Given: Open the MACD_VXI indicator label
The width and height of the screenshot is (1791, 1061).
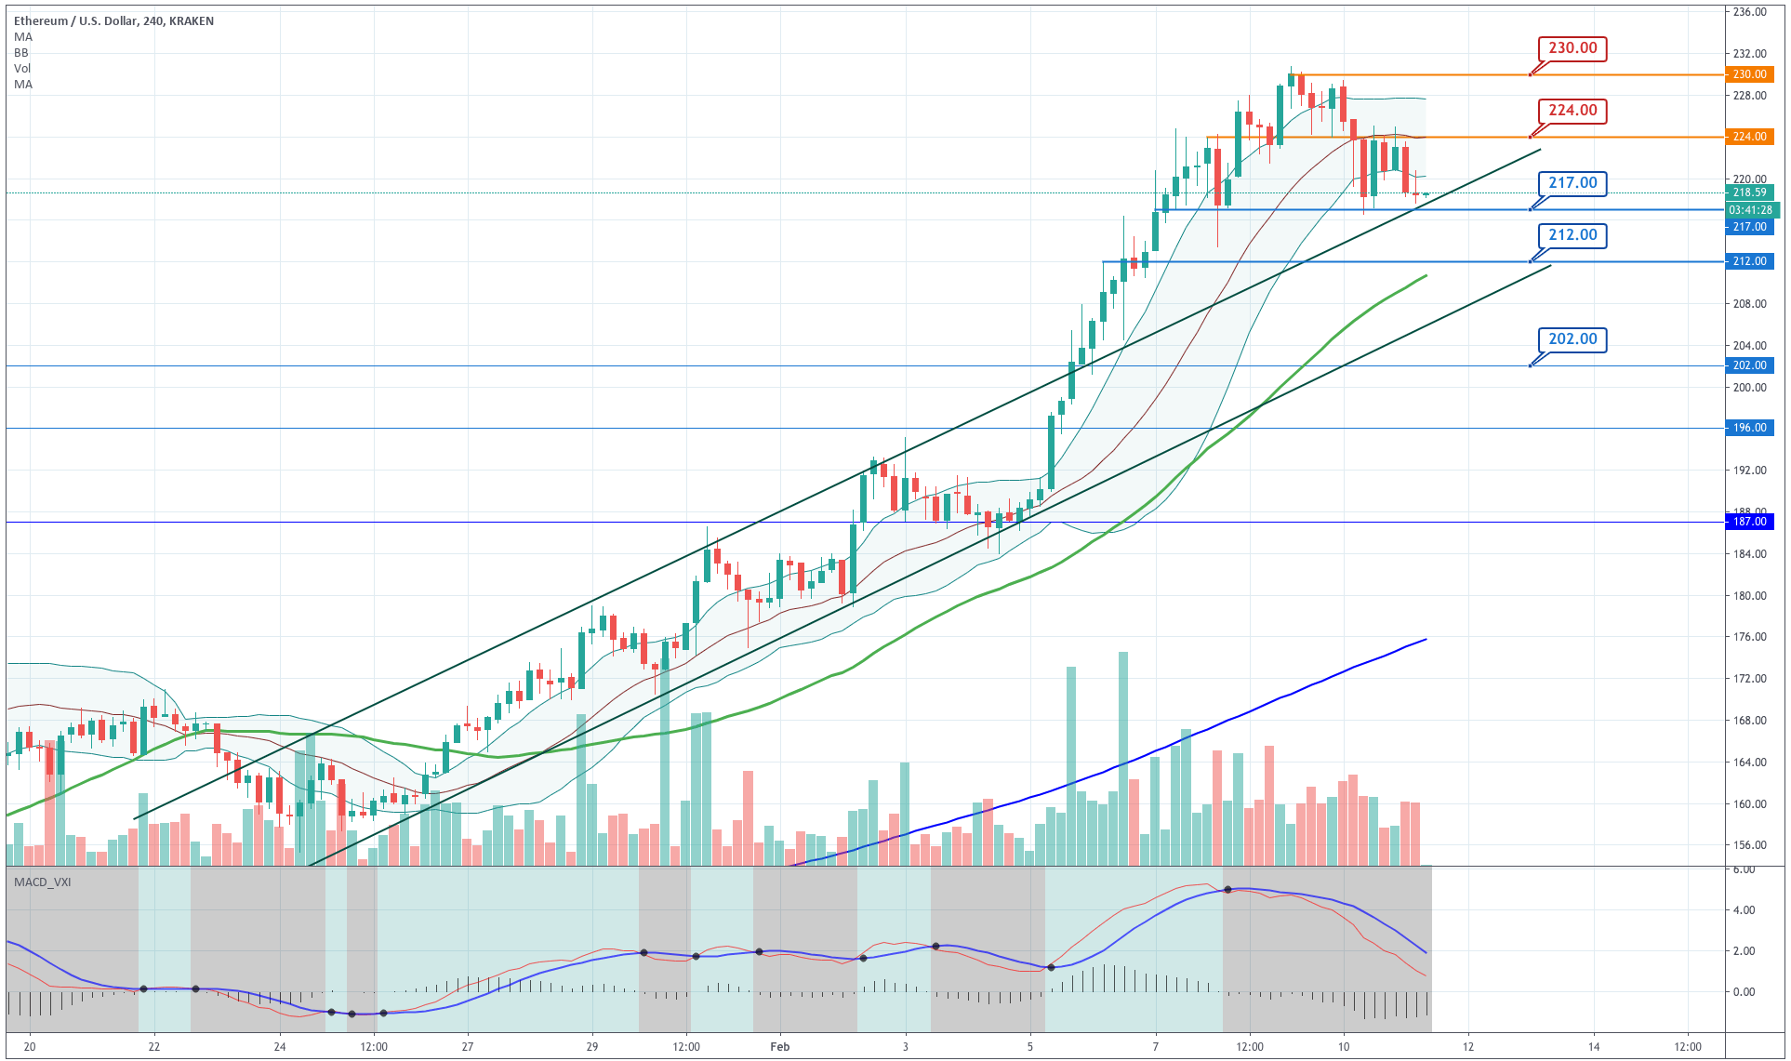Looking at the screenshot, I should [42, 882].
